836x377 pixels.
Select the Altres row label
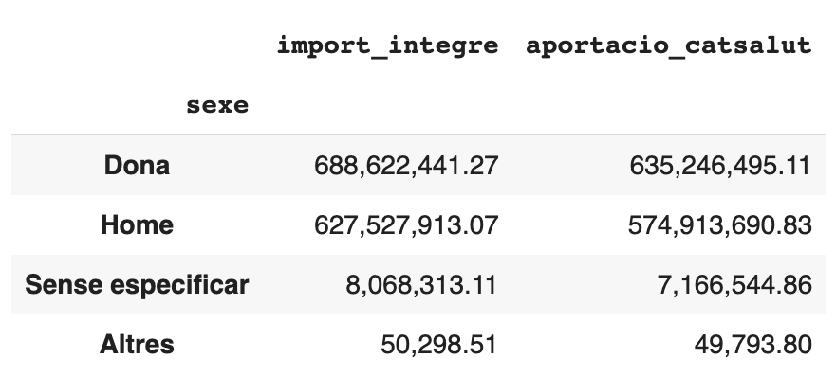point(137,344)
